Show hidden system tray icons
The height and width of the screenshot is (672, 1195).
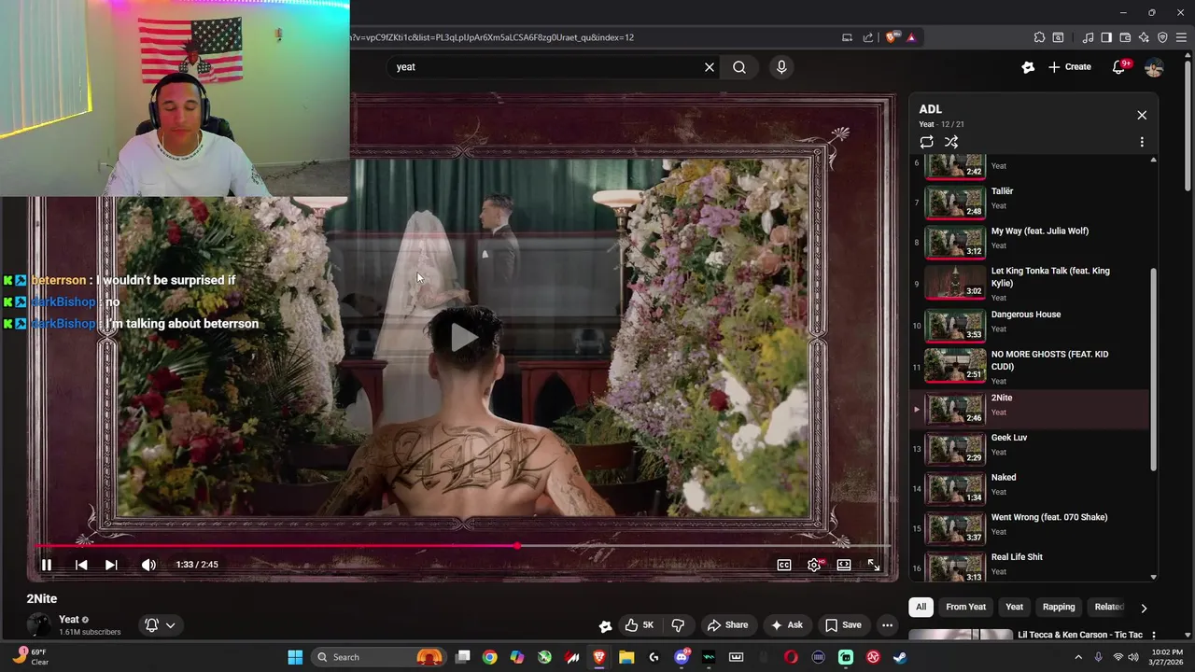tap(1078, 657)
